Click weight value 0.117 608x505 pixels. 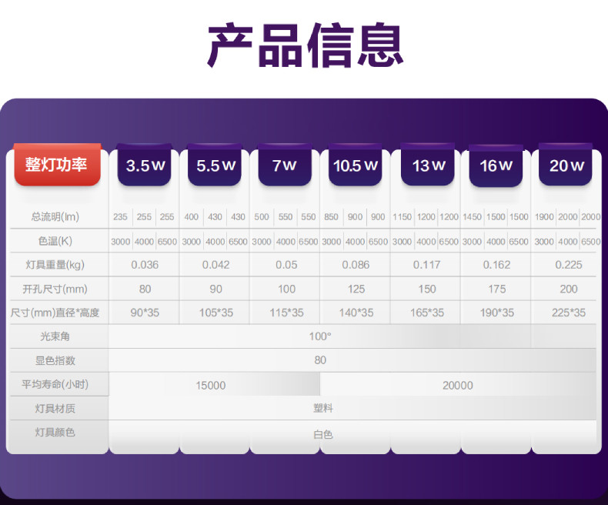tap(426, 265)
